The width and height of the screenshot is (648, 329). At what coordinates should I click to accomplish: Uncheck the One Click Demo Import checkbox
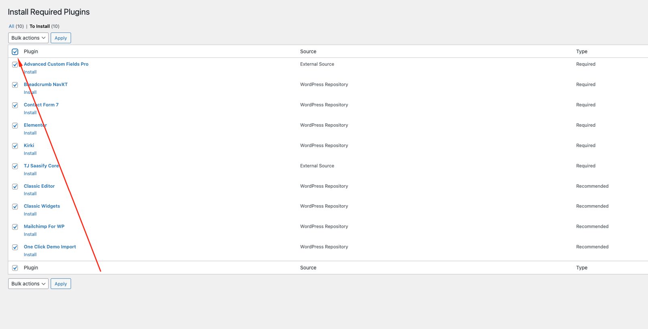pyautogui.click(x=15, y=247)
